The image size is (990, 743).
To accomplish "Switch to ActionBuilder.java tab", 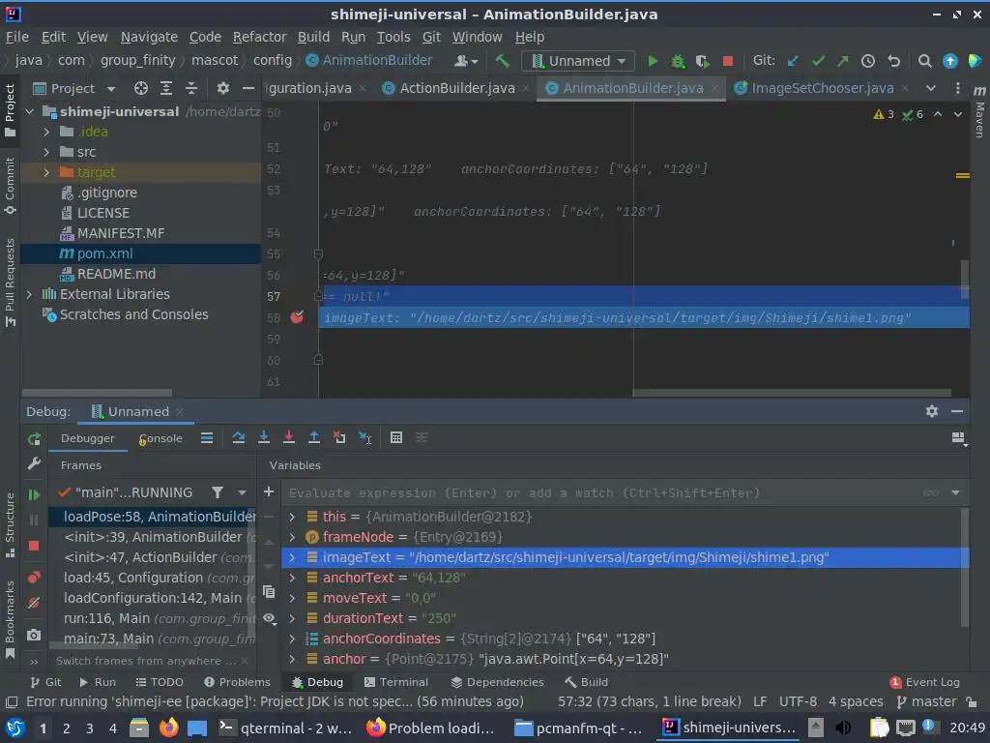I will point(457,88).
